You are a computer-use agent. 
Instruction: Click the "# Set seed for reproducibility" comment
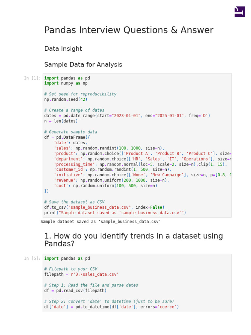point(80,94)
